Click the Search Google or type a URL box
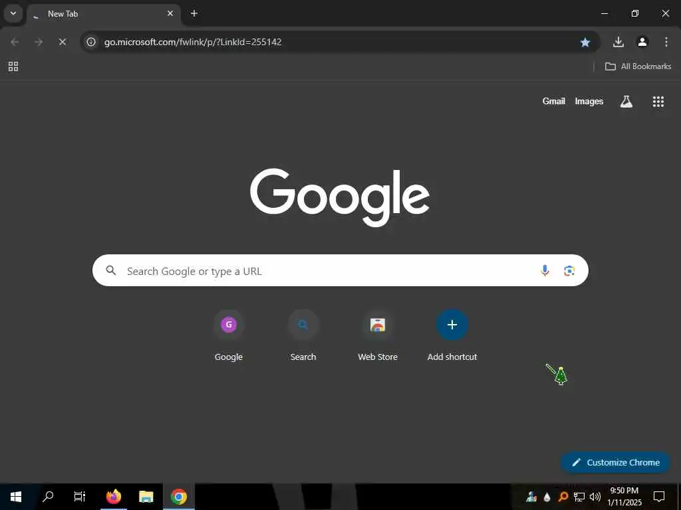Image resolution: width=681 pixels, height=510 pixels. [x=340, y=271]
